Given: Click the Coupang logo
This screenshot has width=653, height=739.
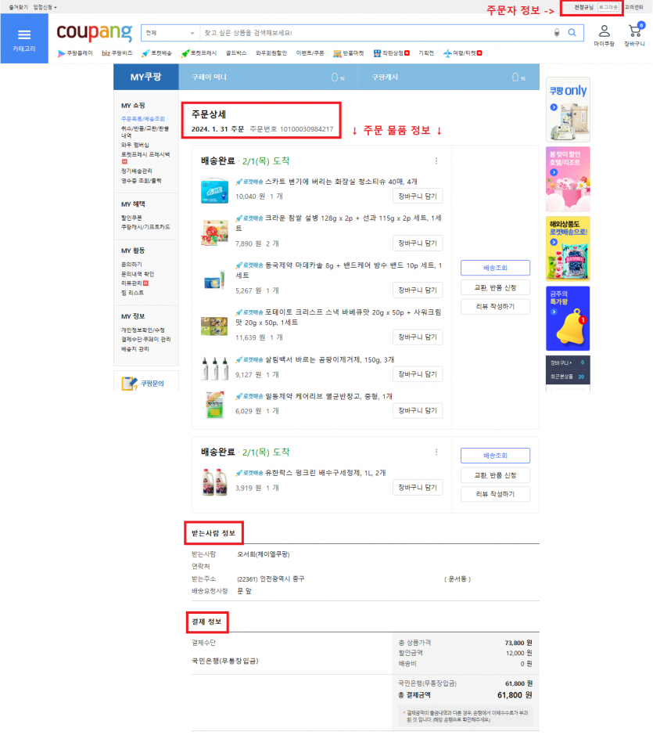Looking at the screenshot, I should click(94, 34).
